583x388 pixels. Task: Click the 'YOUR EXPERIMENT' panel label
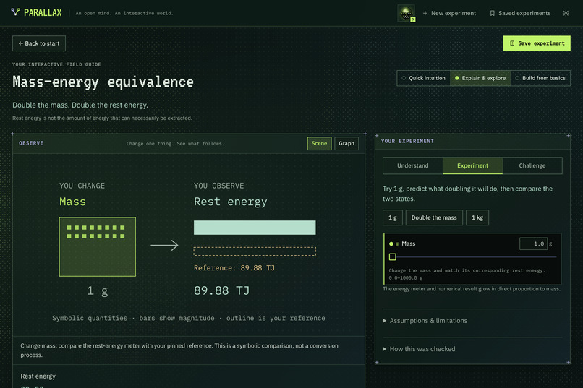pyautogui.click(x=407, y=141)
